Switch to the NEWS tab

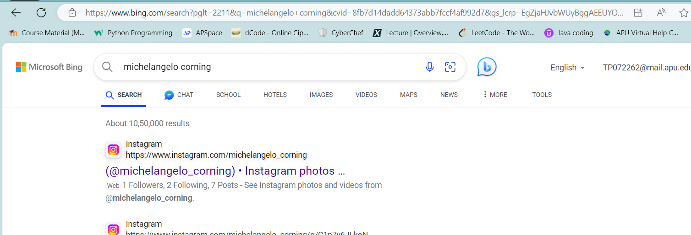click(x=449, y=95)
